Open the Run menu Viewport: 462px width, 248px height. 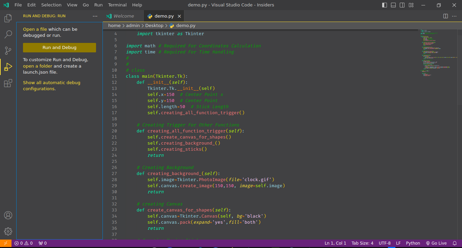[98, 5]
